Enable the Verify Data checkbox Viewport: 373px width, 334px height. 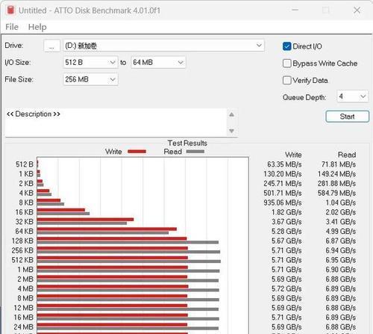286,80
